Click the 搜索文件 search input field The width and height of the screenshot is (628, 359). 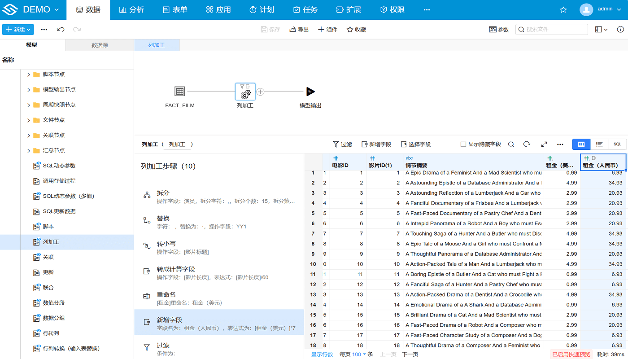click(x=554, y=29)
